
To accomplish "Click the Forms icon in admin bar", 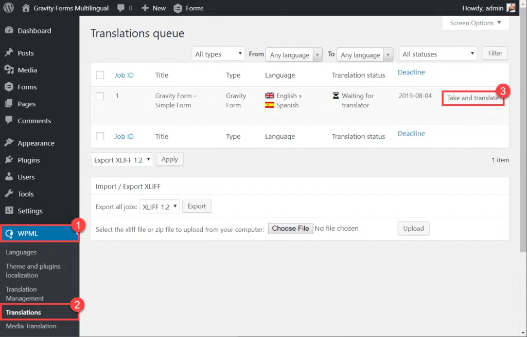I will point(178,8).
